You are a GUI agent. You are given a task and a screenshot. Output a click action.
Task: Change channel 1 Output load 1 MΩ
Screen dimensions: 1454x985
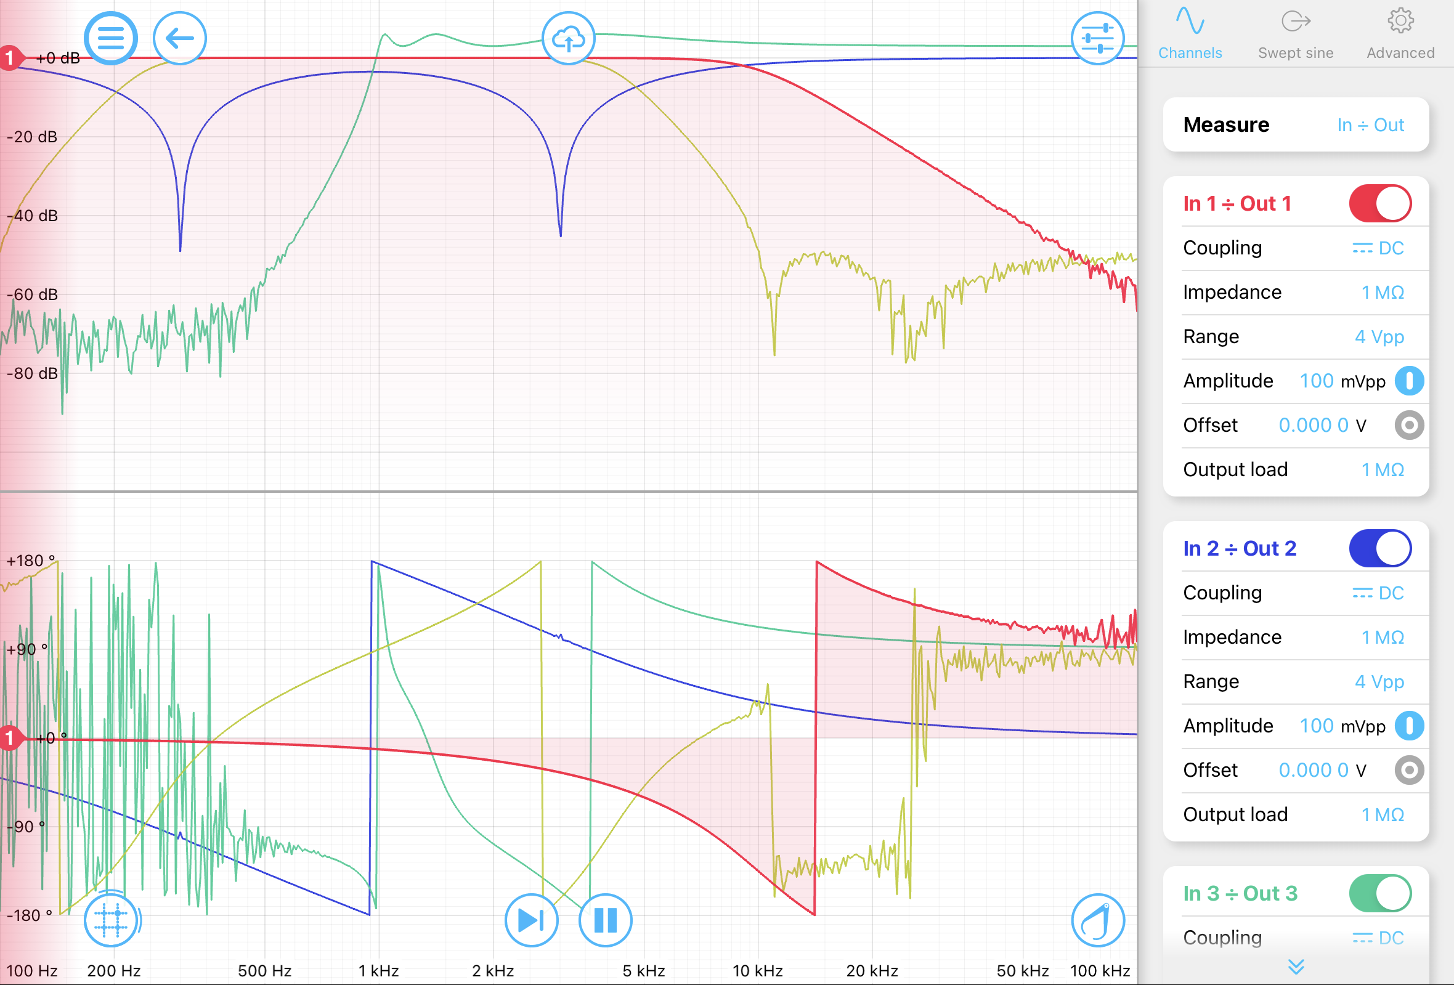1296,469
